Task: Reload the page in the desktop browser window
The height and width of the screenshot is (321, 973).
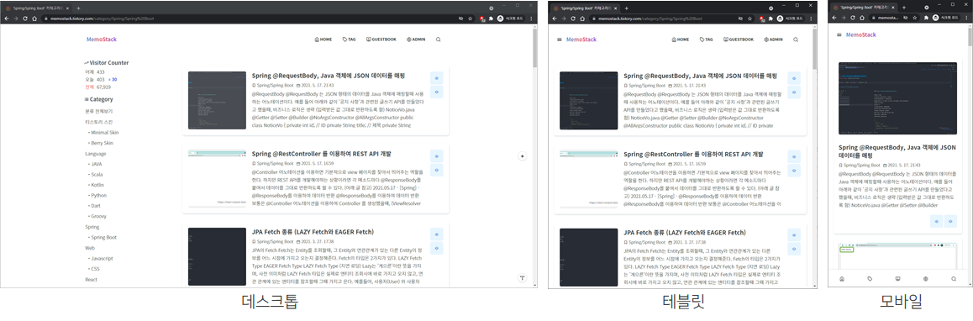Action: [25, 18]
